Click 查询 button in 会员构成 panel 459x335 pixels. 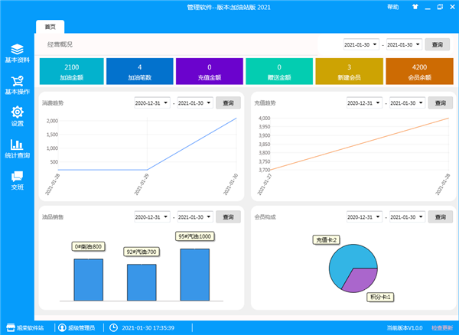440,216
